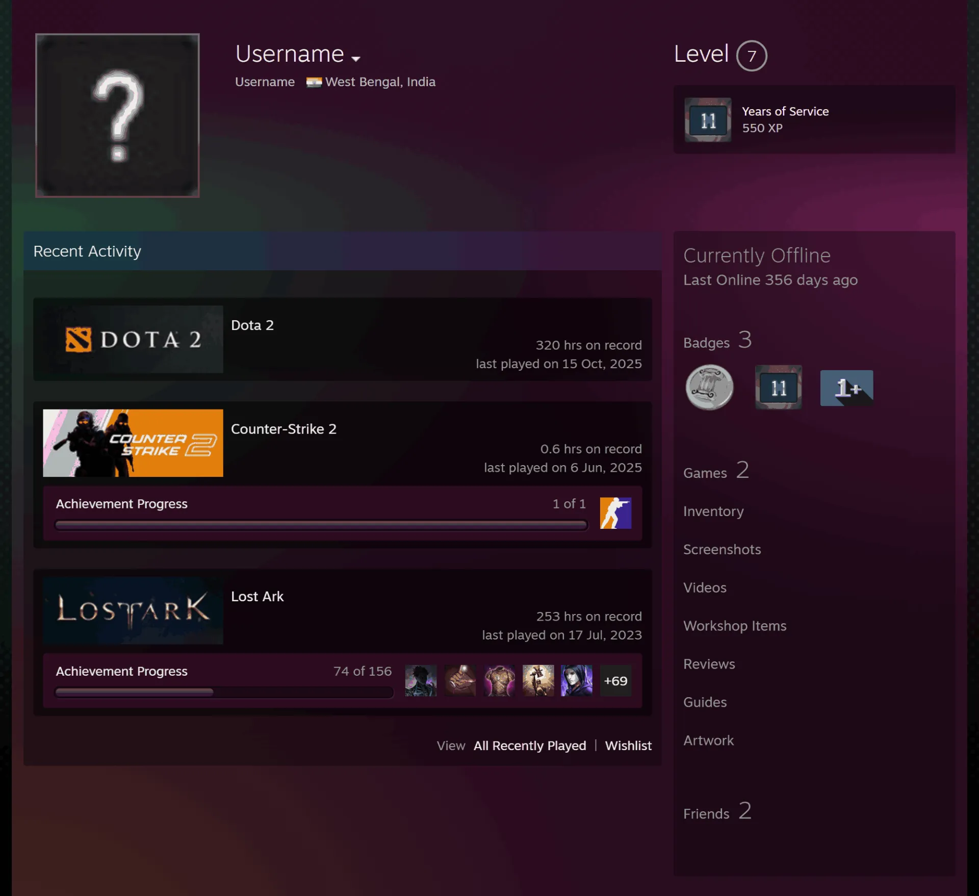Open All Recently Played link

(x=530, y=746)
